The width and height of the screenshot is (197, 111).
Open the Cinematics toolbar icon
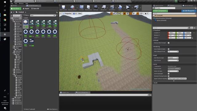[x=112, y=7]
